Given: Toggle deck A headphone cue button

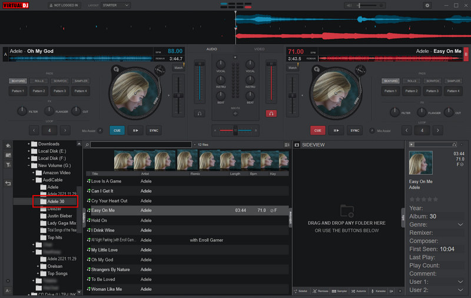Looking at the screenshot, I should [x=200, y=114].
